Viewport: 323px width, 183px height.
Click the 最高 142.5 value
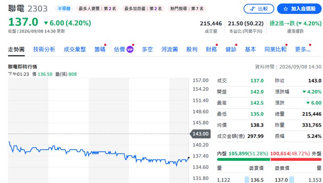[x=257, y=103]
